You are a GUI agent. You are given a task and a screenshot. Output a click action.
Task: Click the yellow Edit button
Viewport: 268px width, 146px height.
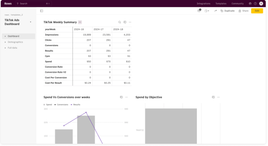[257, 11]
